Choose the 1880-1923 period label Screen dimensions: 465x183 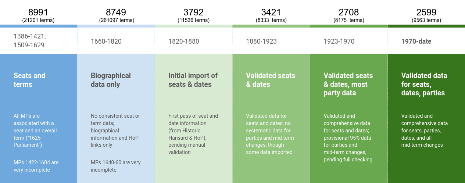pyautogui.click(x=261, y=41)
